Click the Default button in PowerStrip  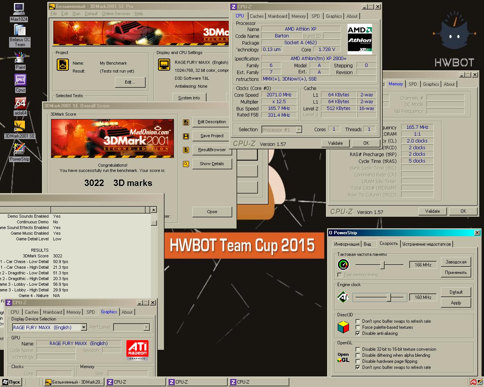point(456,292)
